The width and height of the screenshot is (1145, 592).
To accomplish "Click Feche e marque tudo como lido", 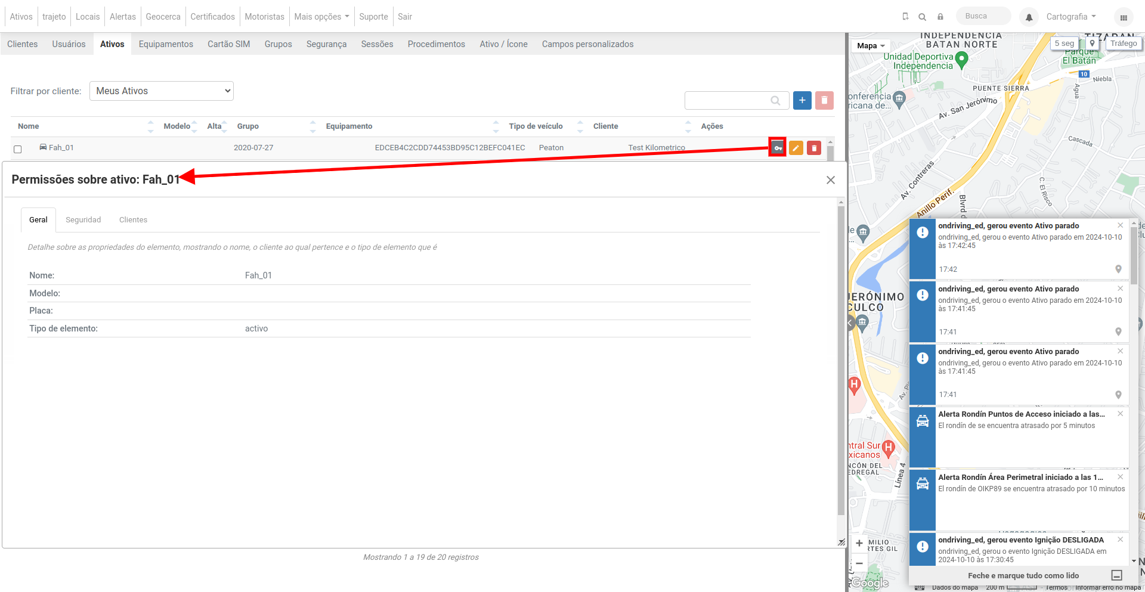I will point(1023,576).
